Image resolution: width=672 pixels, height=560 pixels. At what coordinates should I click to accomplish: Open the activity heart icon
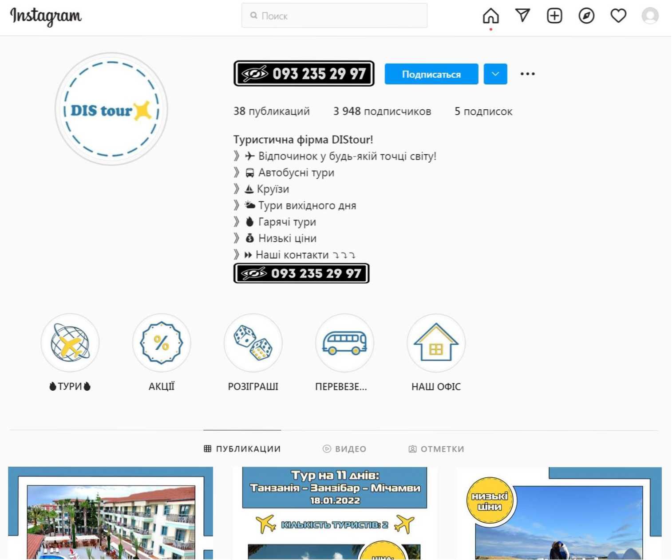618,16
